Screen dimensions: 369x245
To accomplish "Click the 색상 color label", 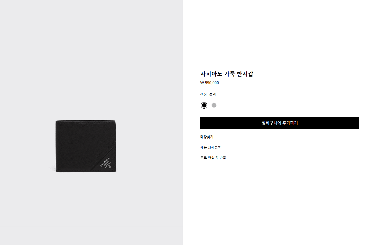I will coord(203,95).
